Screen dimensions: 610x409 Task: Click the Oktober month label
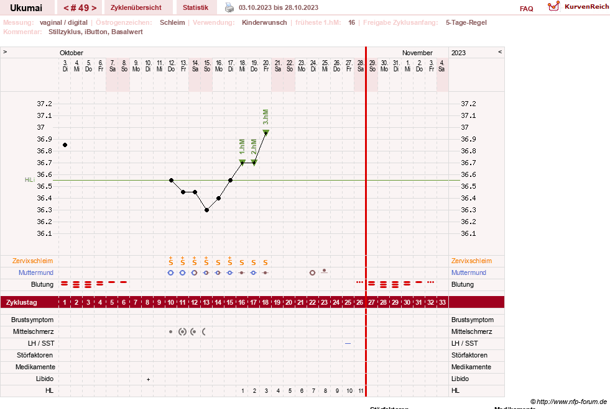tap(71, 53)
